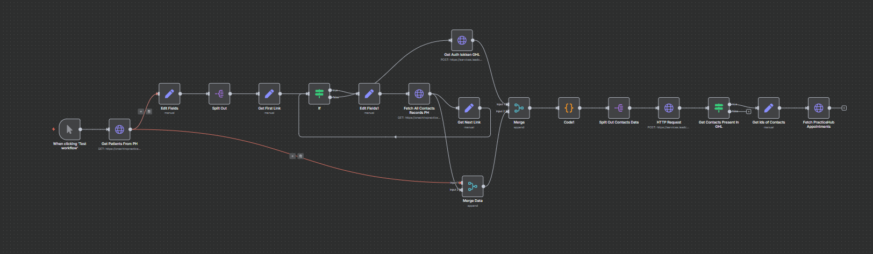873x254 pixels.
Task: Click the true output of the If node
Action: click(x=330, y=90)
